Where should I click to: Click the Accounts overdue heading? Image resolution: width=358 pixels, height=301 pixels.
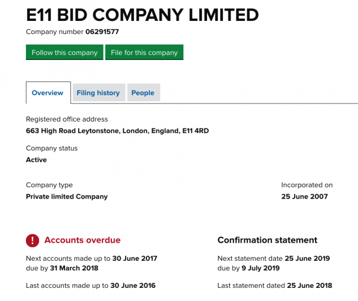point(83,240)
